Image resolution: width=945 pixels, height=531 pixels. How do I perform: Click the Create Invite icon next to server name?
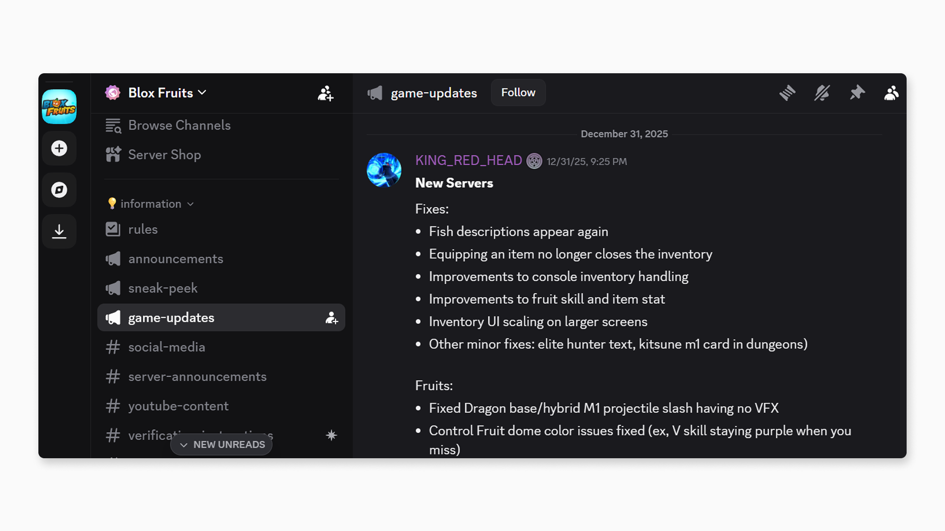pos(326,94)
